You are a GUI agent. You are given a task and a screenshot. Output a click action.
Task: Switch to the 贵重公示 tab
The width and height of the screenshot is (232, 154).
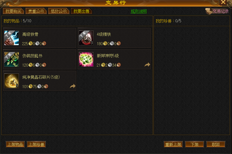[36, 11]
